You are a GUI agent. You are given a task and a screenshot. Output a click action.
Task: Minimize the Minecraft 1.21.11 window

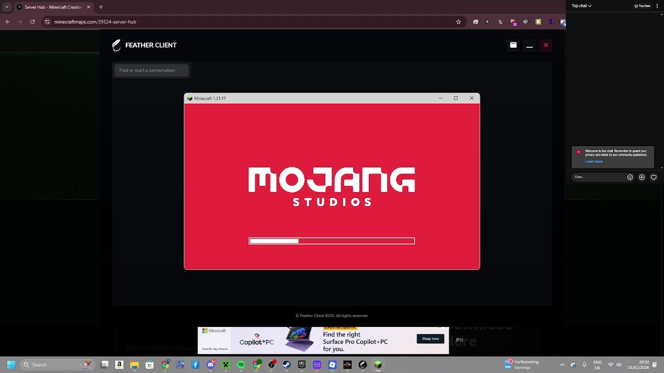[x=440, y=98]
